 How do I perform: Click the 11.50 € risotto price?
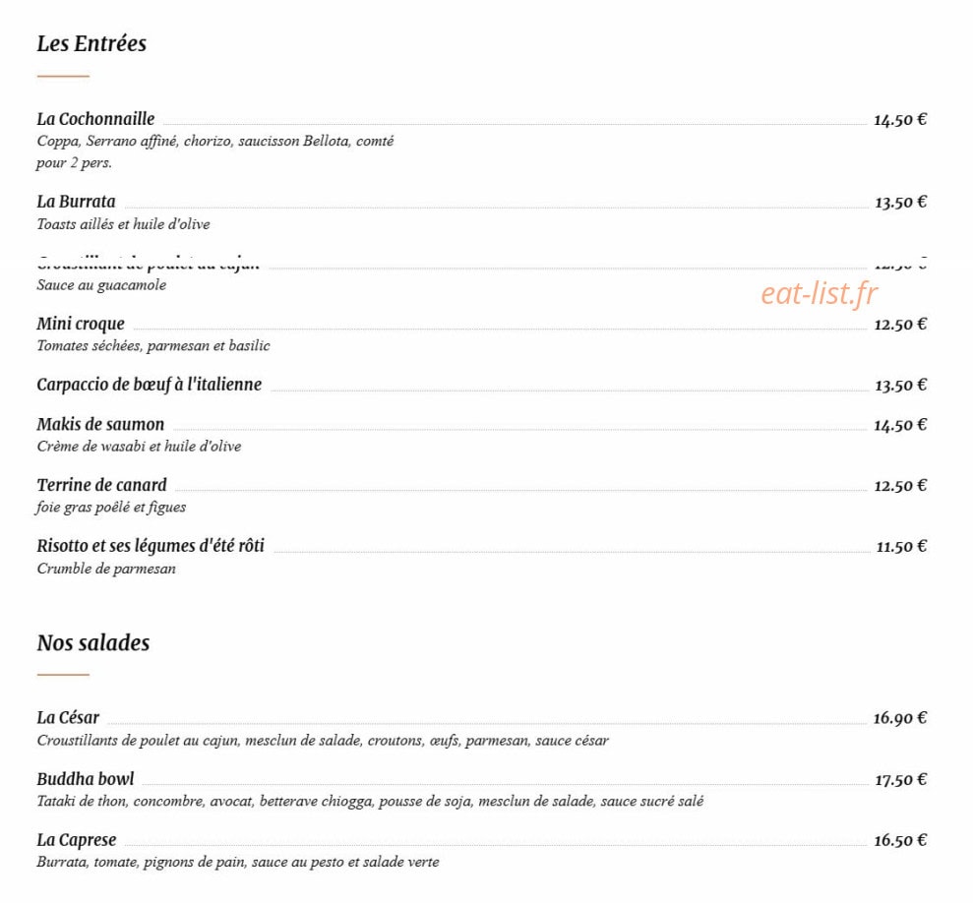point(901,546)
